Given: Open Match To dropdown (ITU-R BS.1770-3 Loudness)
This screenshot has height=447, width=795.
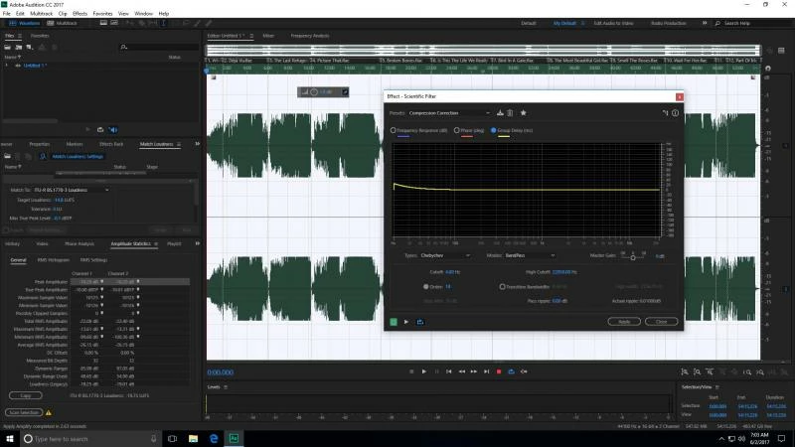Looking at the screenshot, I should pyautogui.click(x=71, y=190).
